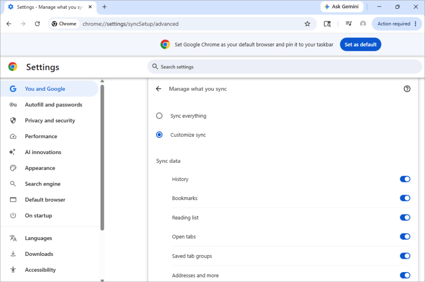Return from Manage what you sync
Image resolution: width=425 pixels, height=282 pixels.
click(159, 89)
